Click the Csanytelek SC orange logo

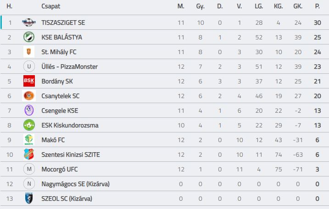(x=29, y=96)
